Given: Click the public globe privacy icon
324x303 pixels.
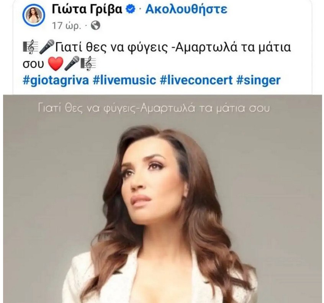Looking at the screenshot, I should tap(96, 26).
